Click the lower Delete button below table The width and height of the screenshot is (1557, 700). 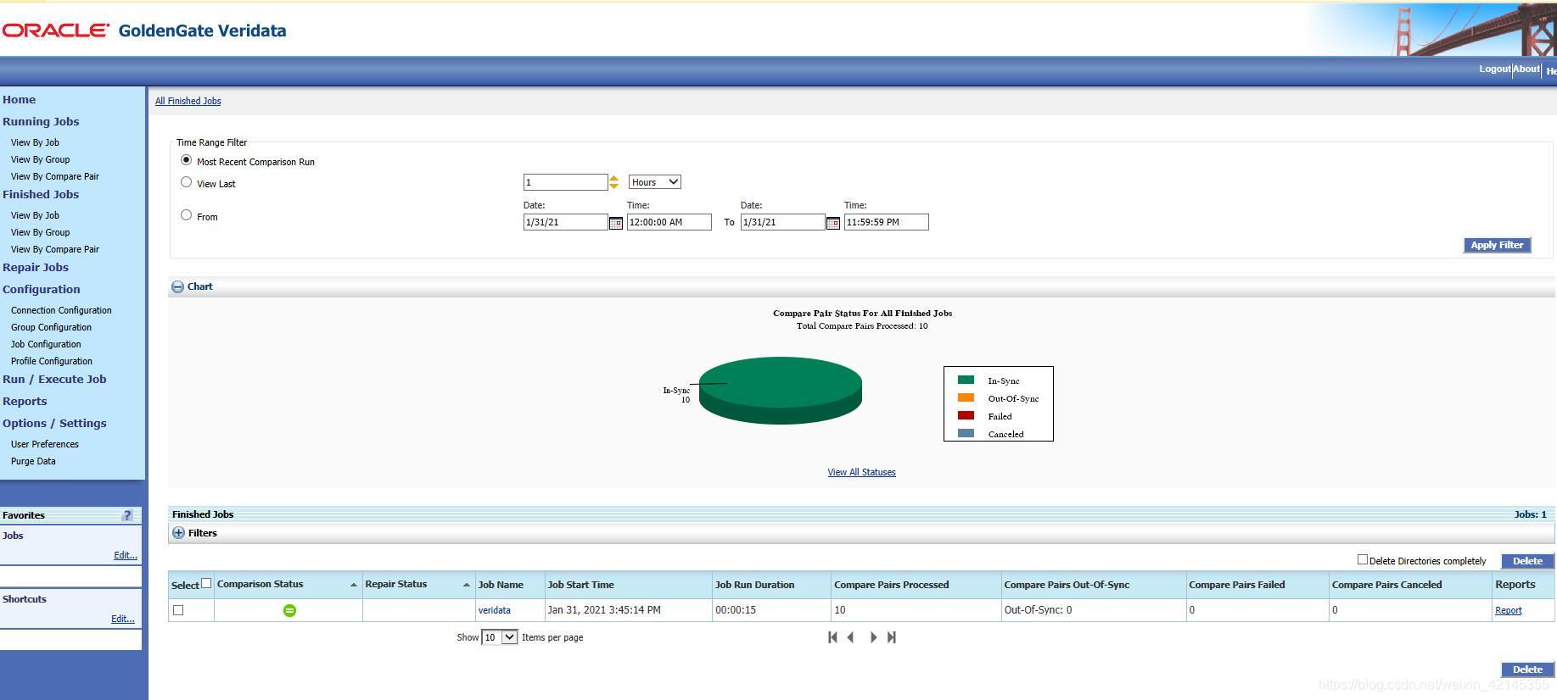pos(1527,669)
